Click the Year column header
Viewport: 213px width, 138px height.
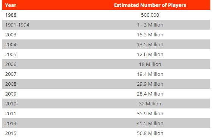11,5
